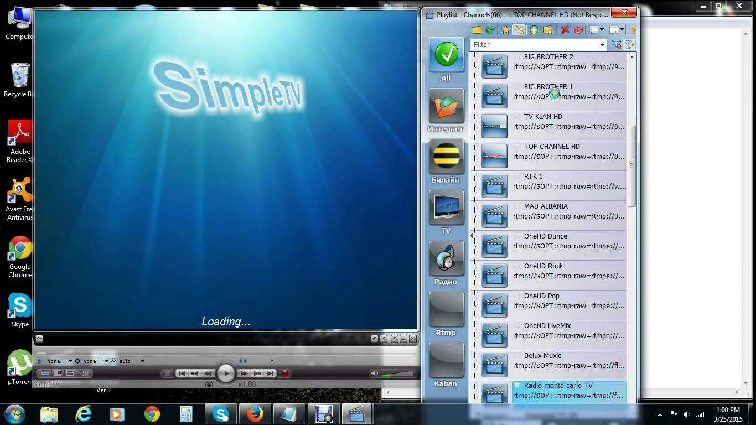Click the red circular clear icon
Viewport: 756px width, 425px height.
click(x=578, y=30)
